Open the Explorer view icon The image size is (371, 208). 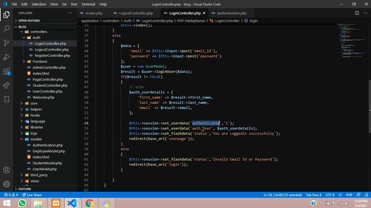[x=6, y=14]
